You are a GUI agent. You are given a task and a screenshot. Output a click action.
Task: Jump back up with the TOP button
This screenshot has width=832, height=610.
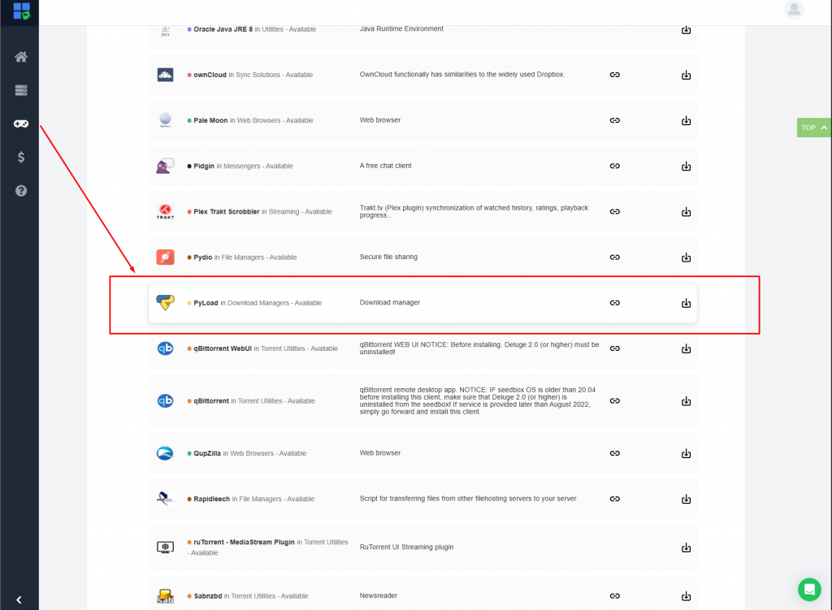[x=813, y=128]
